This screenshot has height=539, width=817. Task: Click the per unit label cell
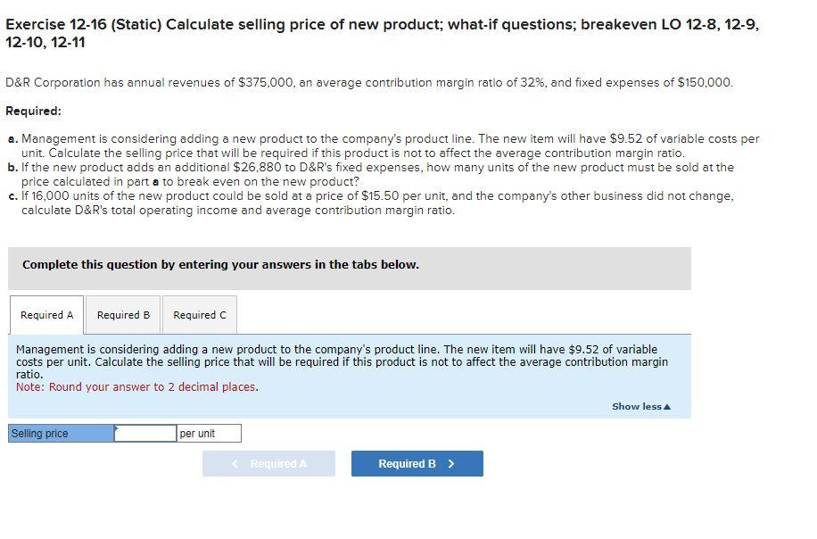tap(210, 433)
